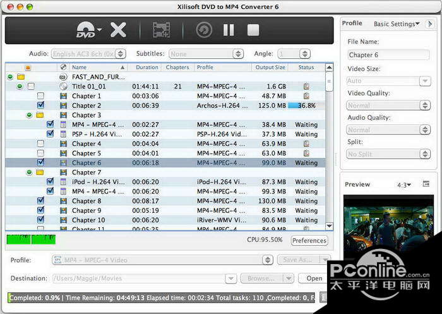Collapse the Chapter 7 group
Viewport: 442px width, 314px height.
pyautogui.click(x=29, y=172)
